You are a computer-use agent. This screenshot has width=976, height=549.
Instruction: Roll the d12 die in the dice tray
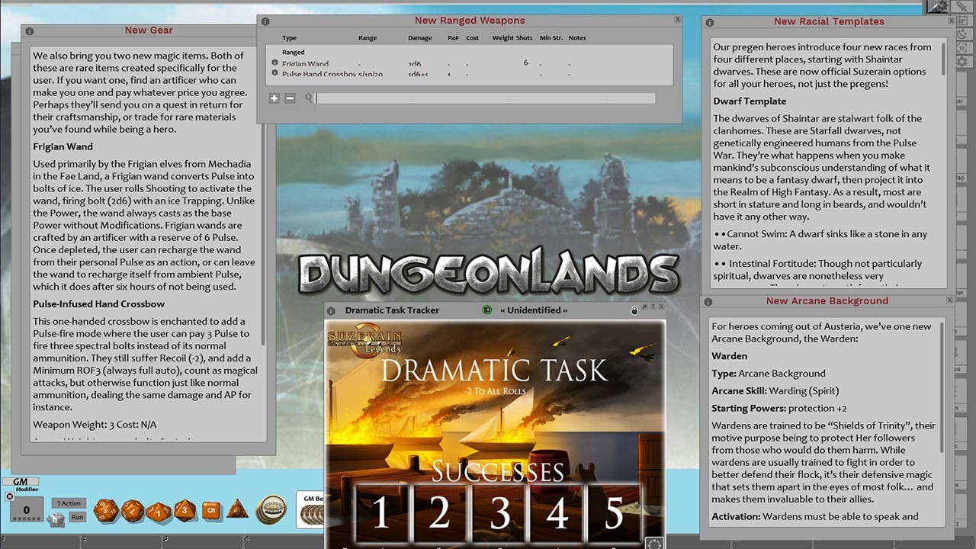pos(132,509)
